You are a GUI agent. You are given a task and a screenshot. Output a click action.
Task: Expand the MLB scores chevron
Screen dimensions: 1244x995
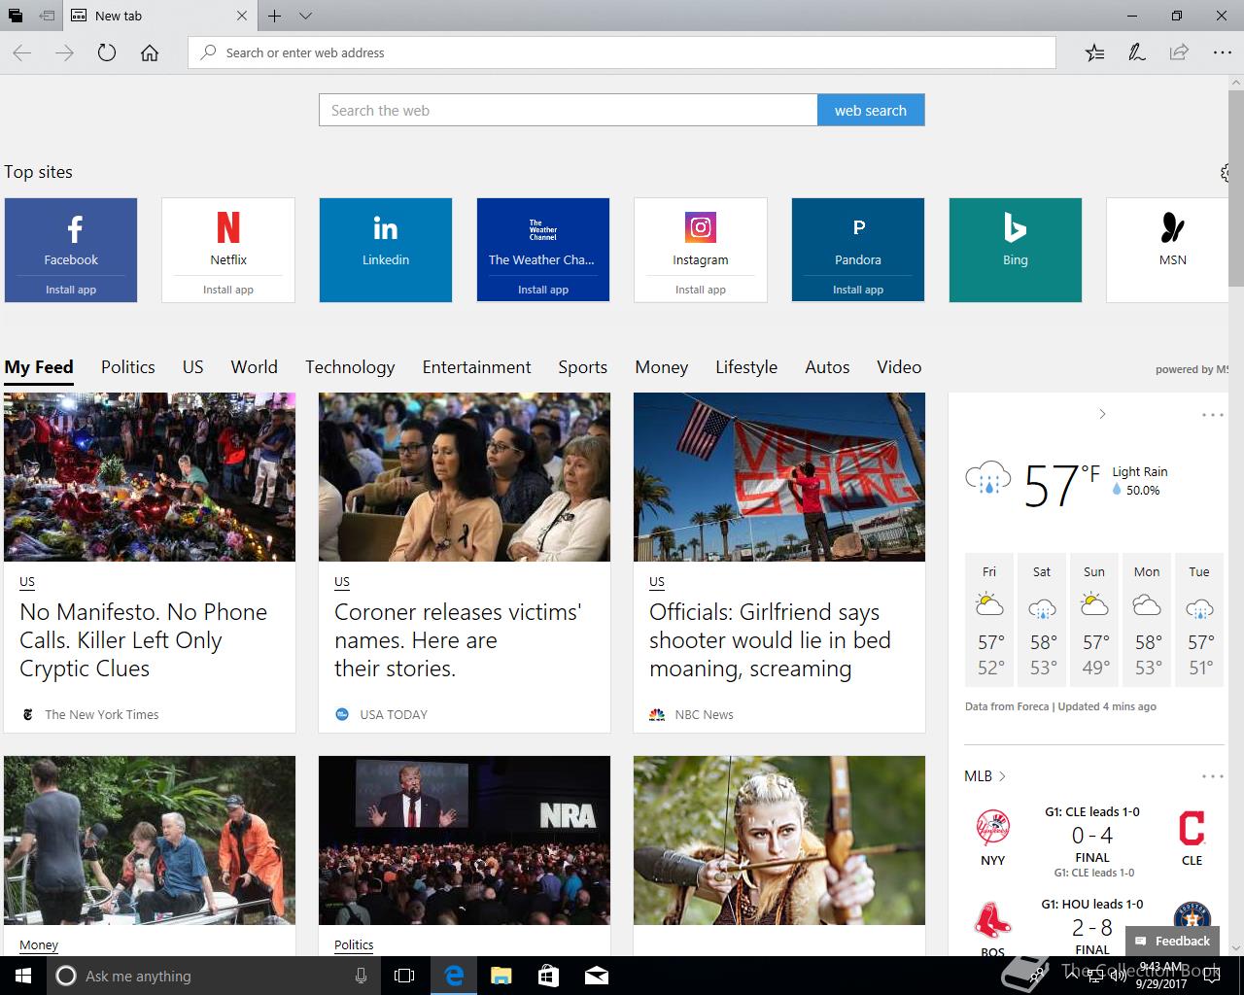click(1002, 776)
